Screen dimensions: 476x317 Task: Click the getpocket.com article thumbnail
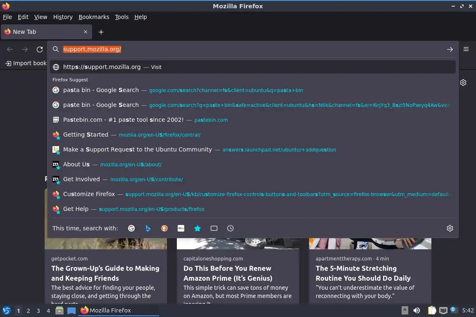pos(106,244)
